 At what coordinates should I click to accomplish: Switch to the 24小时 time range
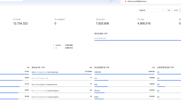coord(176,10)
